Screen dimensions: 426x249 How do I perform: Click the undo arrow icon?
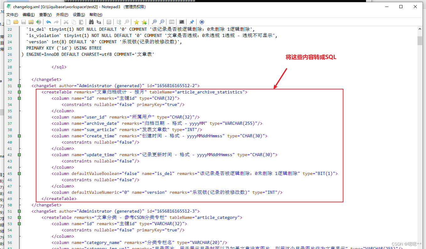pos(48,22)
